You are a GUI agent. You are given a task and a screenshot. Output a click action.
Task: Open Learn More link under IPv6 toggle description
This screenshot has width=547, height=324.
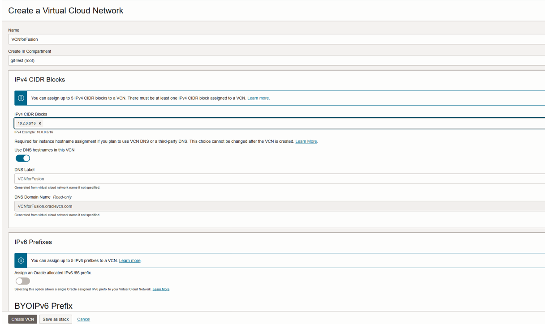[161, 290]
